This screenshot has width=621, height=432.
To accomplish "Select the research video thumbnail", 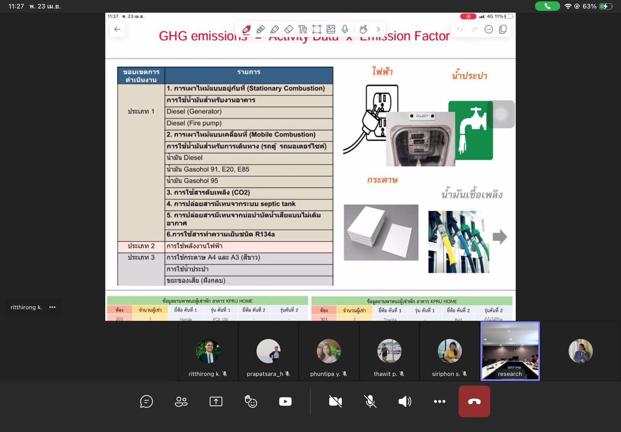I will tap(510, 351).
